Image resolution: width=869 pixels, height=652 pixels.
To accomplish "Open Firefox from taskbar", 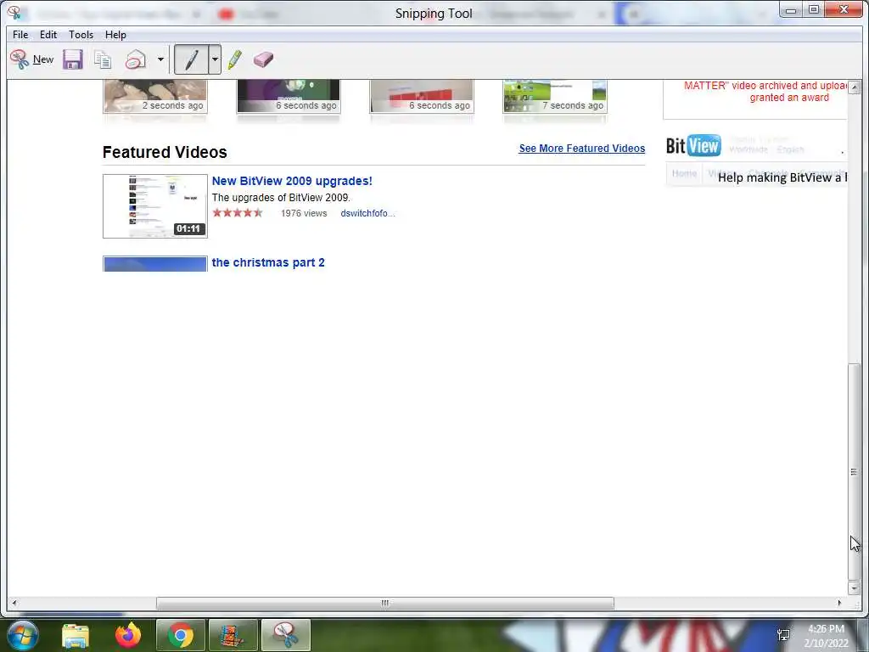I will 128,635.
